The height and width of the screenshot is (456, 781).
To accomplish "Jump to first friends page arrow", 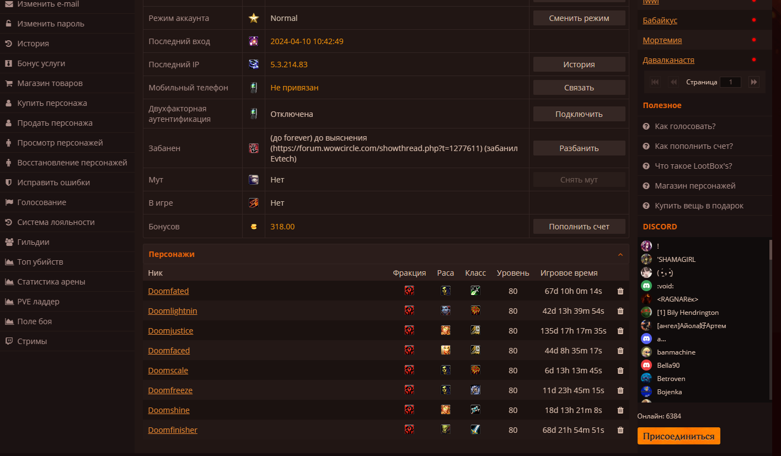I will coord(655,82).
